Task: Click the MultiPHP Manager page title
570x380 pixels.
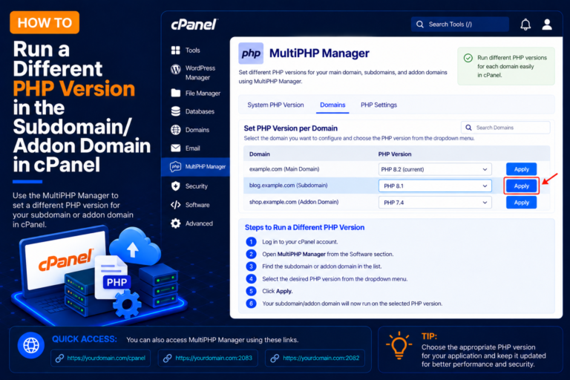Action: point(319,53)
